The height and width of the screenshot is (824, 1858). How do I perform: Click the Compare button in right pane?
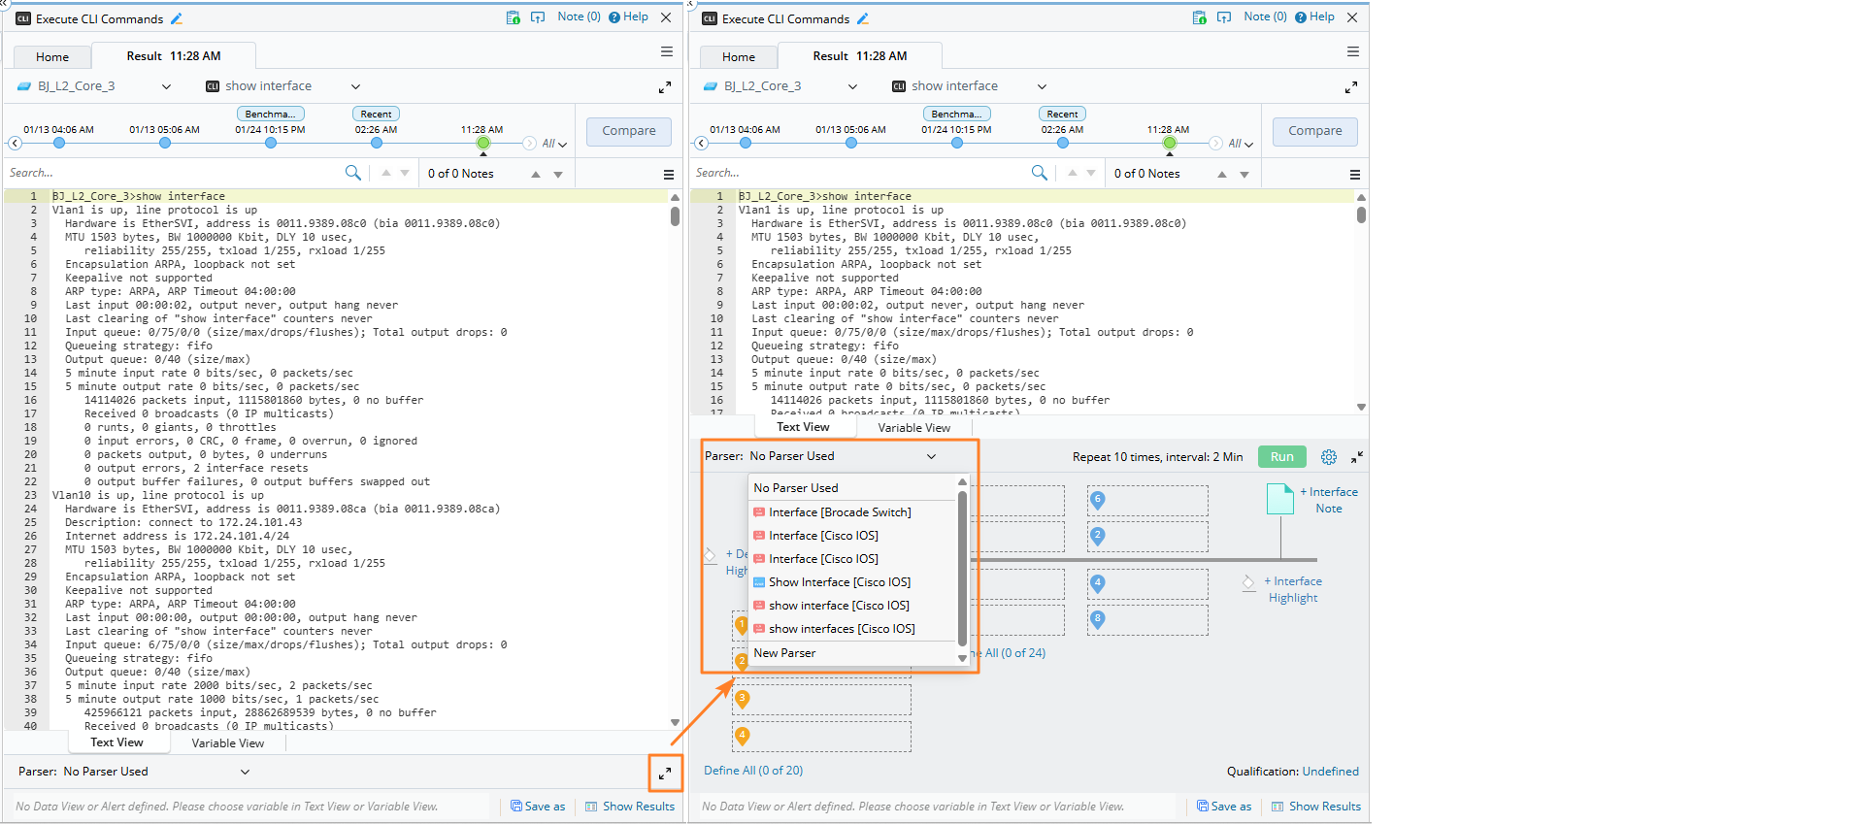click(x=1314, y=131)
